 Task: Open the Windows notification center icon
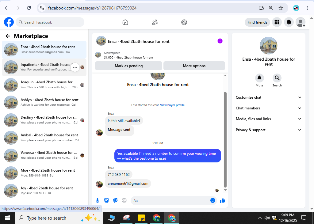(304, 218)
